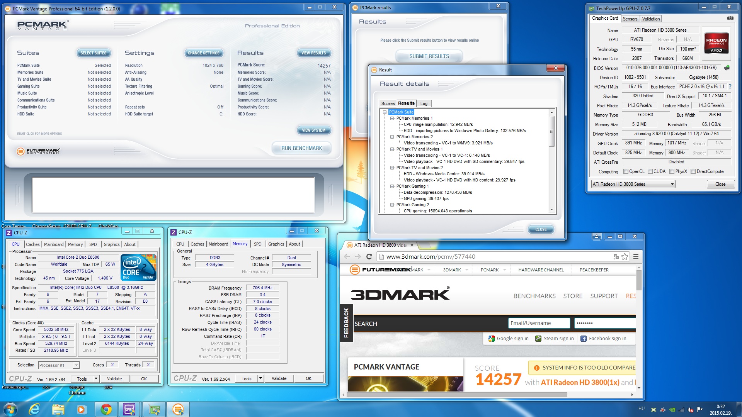Click the VIEW SYSTEM button
The width and height of the screenshot is (742, 417).
pyautogui.click(x=313, y=130)
